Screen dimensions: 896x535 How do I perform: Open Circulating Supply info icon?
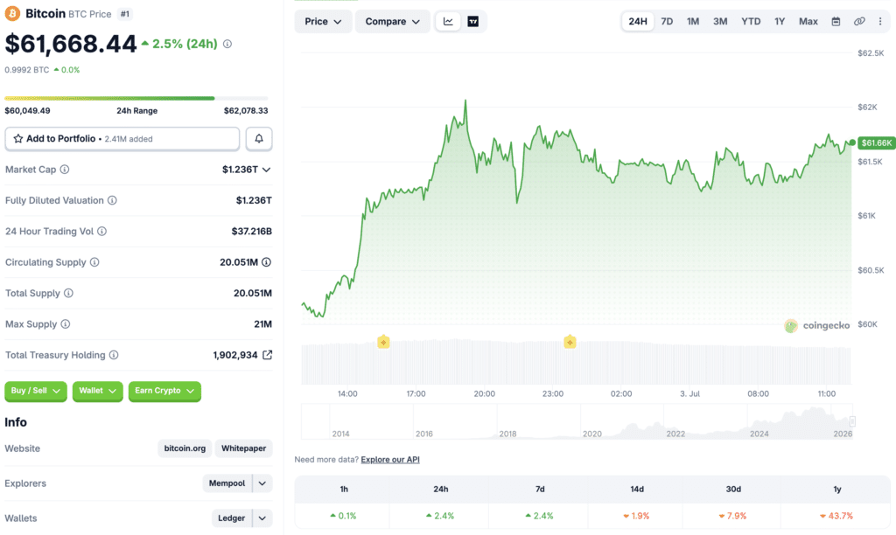[x=94, y=262]
